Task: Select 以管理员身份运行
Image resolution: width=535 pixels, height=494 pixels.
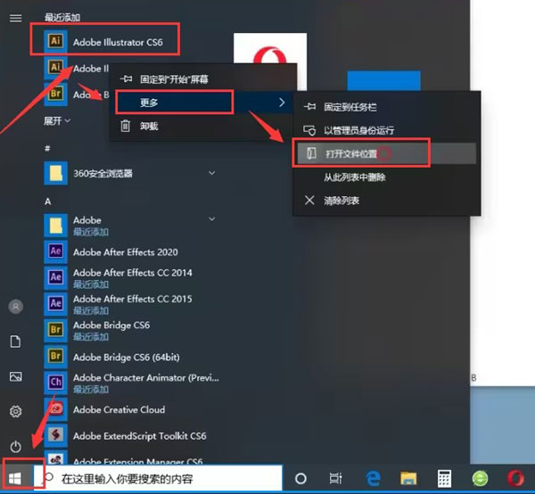Action: click(x=387, y=130)
